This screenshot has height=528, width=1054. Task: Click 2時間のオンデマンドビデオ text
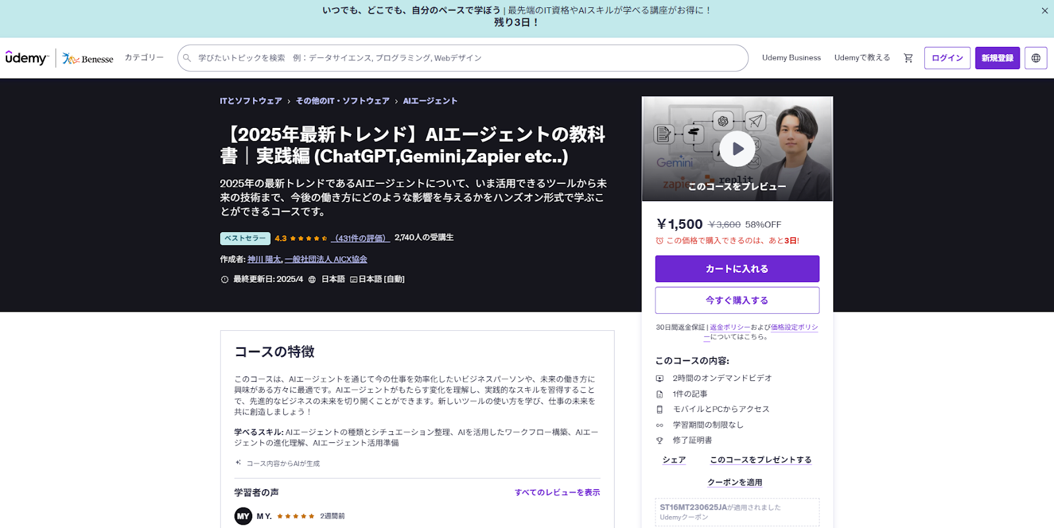722,378
